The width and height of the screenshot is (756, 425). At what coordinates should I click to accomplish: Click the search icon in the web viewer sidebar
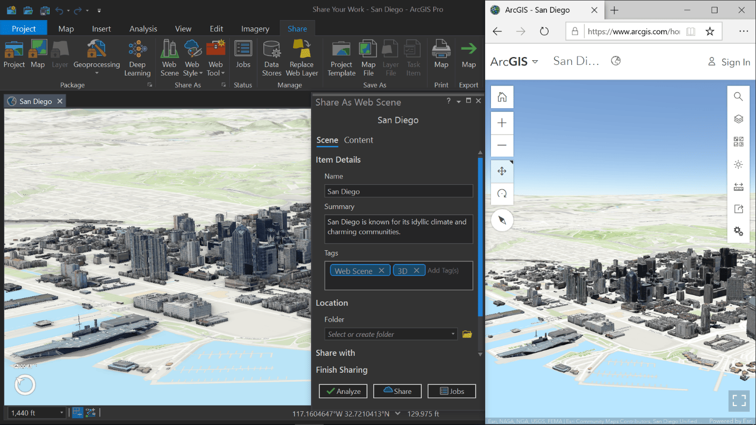(x=738, y=97)
